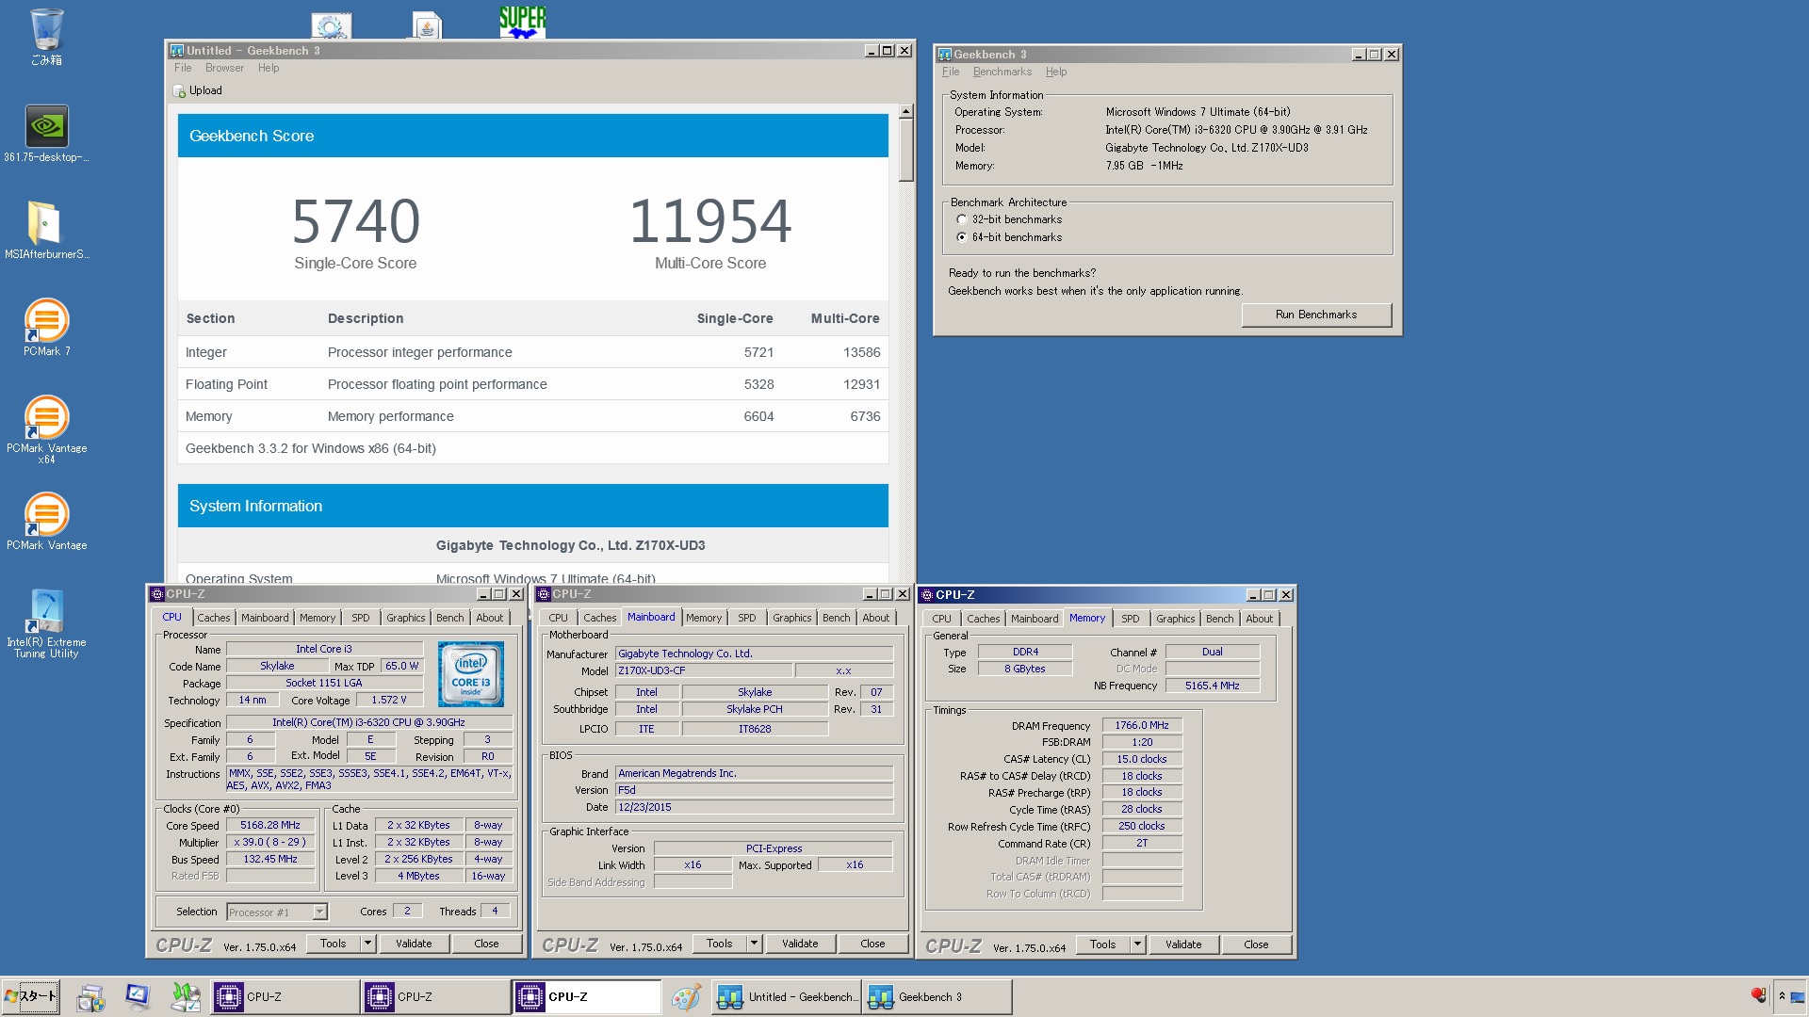Click the Geekbench results scroll up arrow
The width and height of the screenshot is (1809, 1017).
tap(906, 111)
